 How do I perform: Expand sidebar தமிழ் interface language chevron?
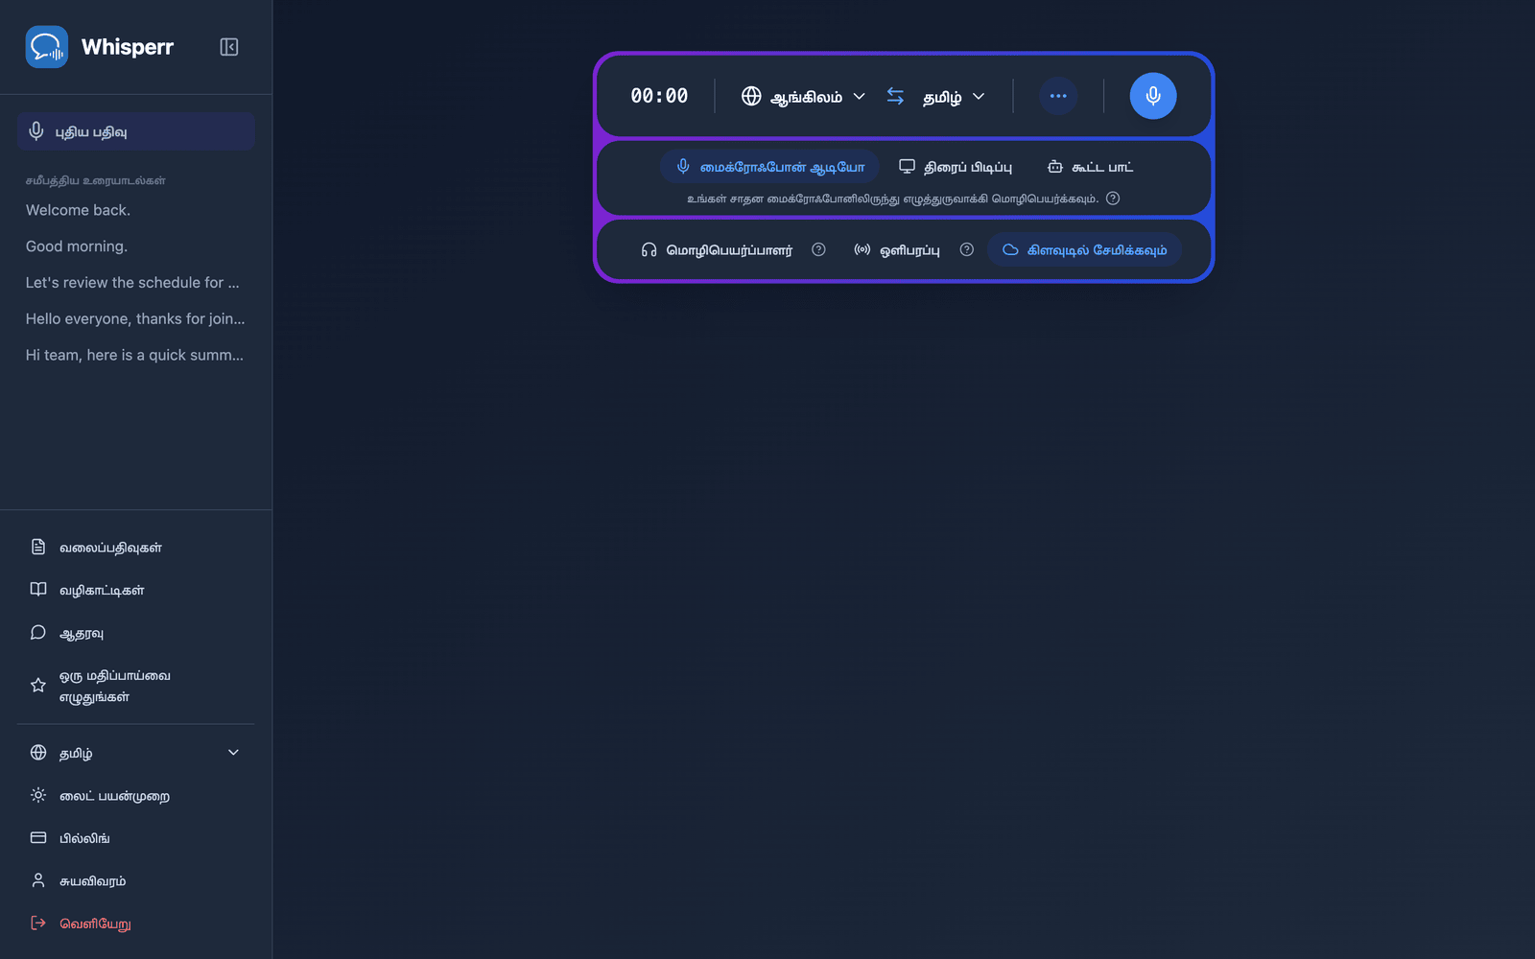[x=233, y=753]
